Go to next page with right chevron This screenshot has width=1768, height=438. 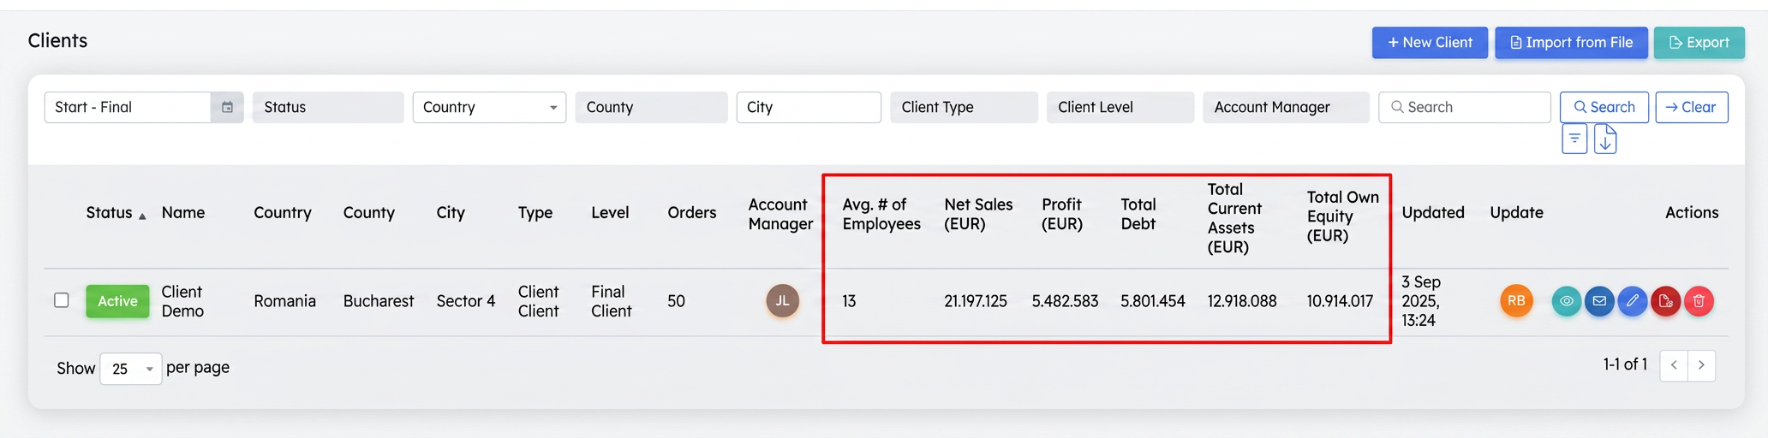pyautogui.click(x=1701, y=365)
